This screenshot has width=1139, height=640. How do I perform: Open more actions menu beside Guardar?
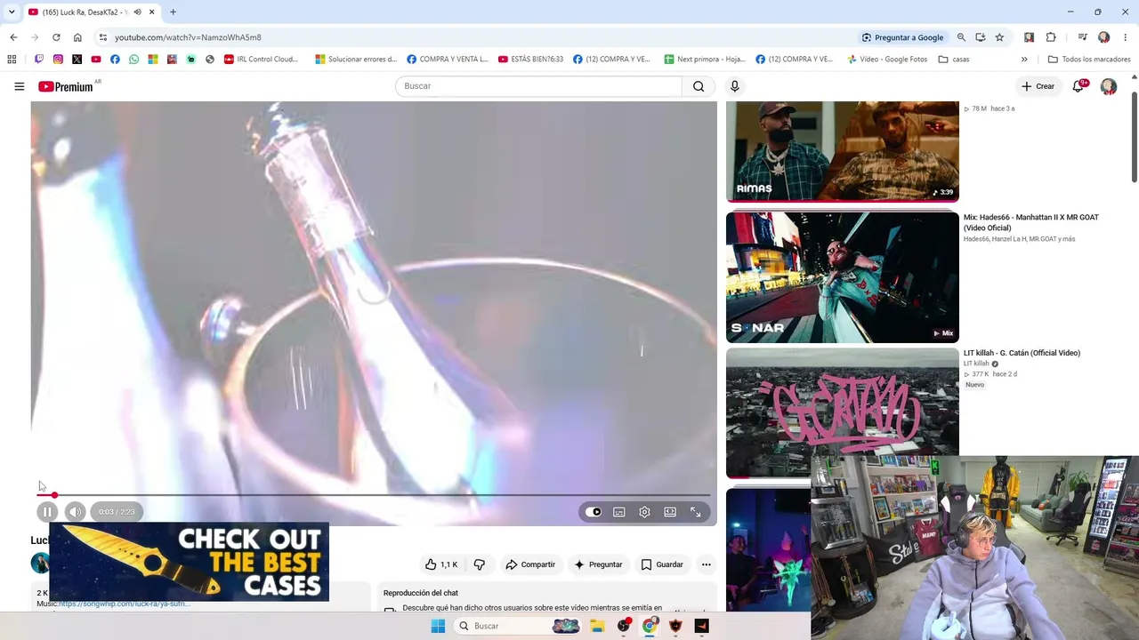coord(706,564)
